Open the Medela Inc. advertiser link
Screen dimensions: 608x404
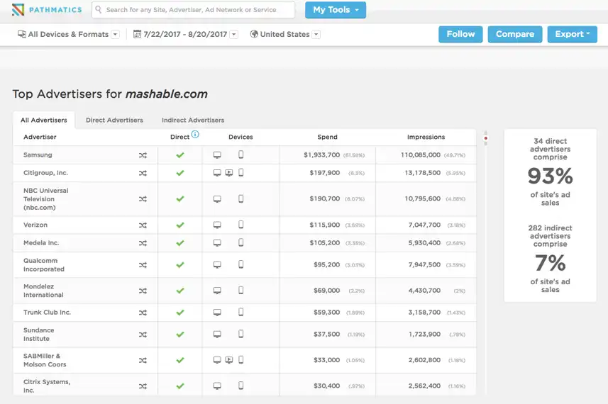41,243
